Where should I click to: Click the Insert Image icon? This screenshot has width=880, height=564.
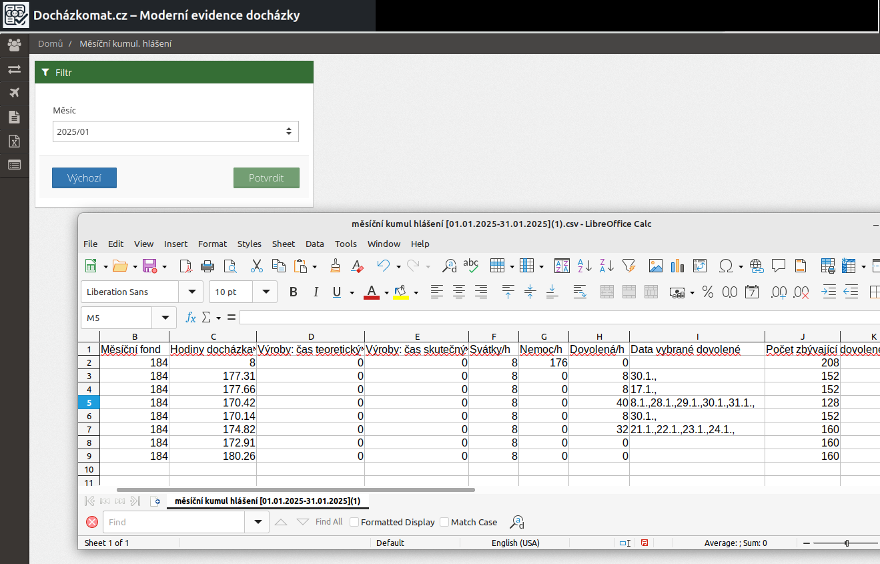pyautogui.click(x=656, y=266)
